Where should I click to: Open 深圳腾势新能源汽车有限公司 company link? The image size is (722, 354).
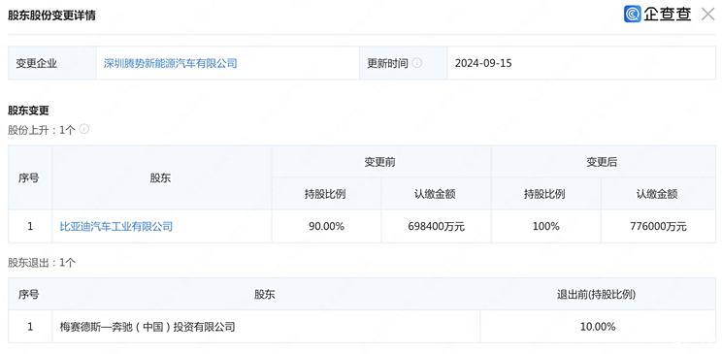[x=170, y=63]
